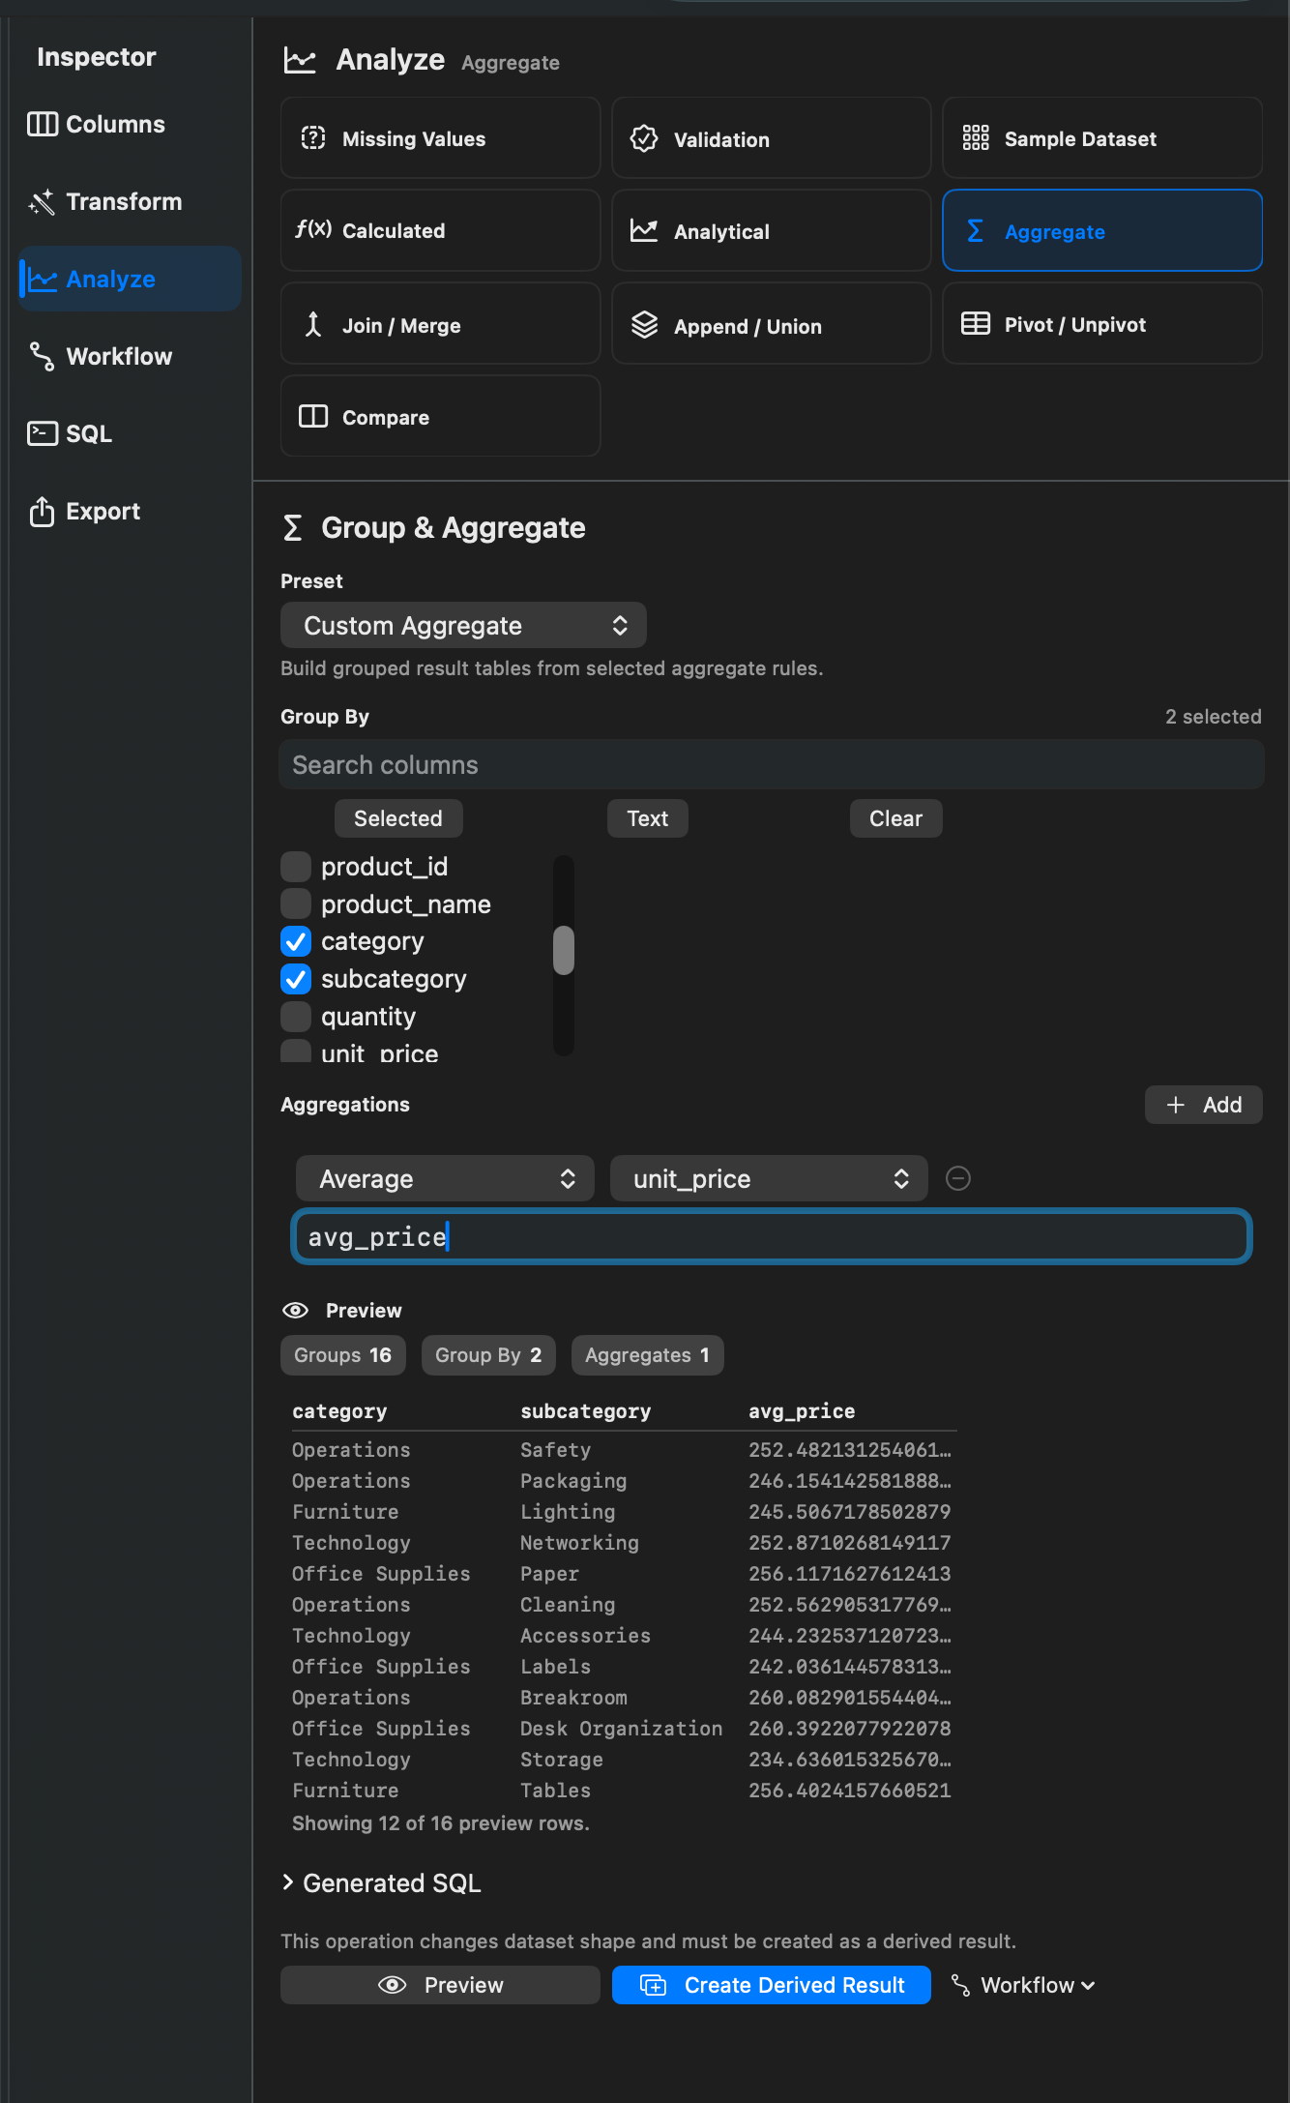Open the Columns panel in the Inspector

click(x=97, y=124)
